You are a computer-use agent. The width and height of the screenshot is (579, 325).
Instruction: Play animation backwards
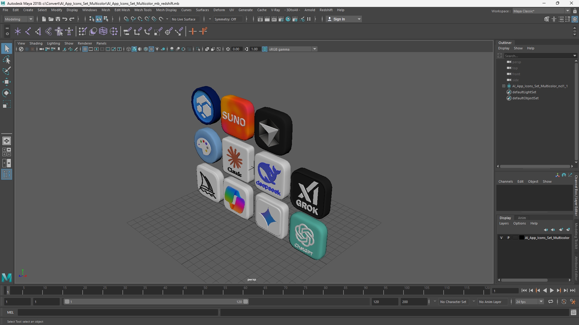545,291
